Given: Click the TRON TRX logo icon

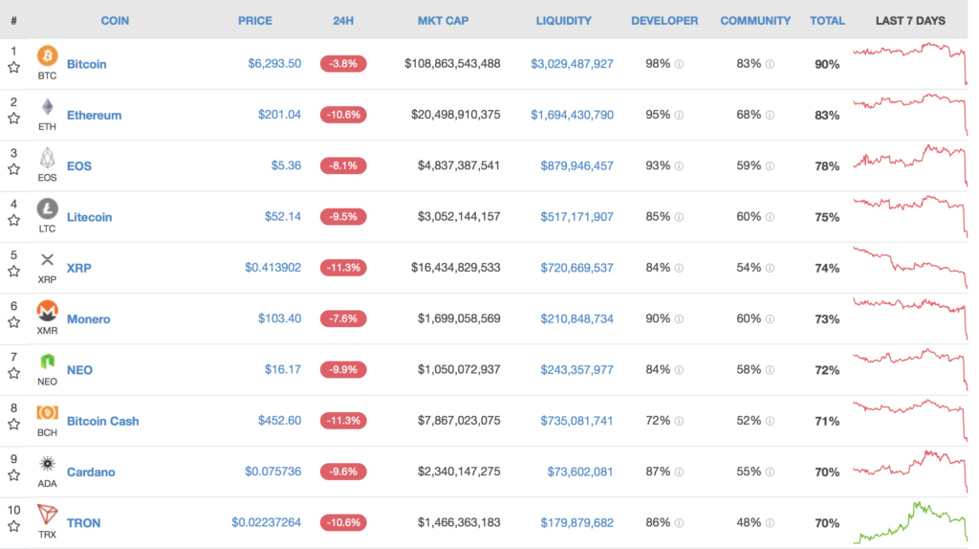Looking at the screenshot, I should tap(48, 514).
